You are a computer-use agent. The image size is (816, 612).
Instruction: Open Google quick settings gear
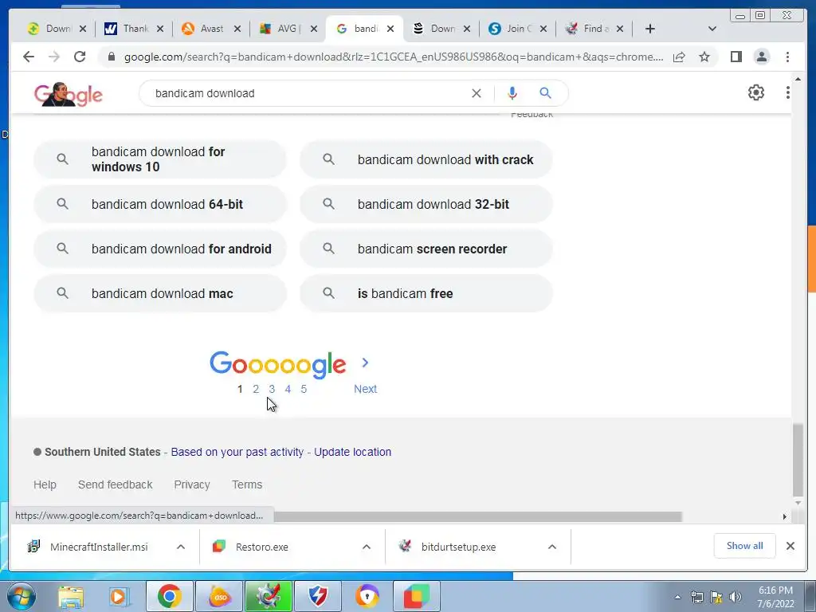[x=755, y=92]
